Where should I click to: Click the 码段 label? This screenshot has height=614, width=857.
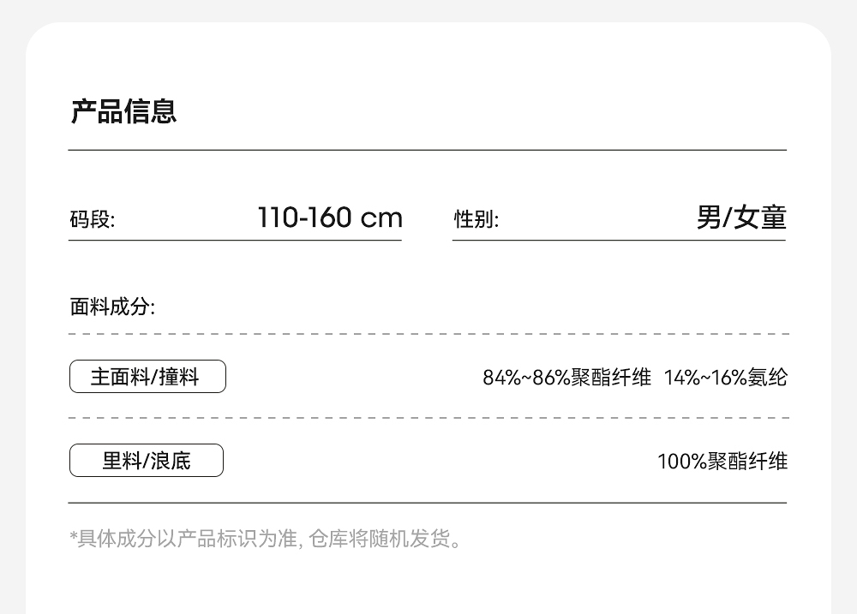pyautogui.click(x=92, y=220)
